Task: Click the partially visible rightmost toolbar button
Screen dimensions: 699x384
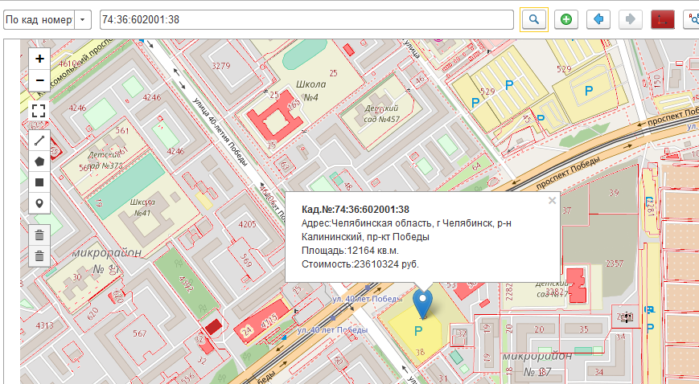Action: pyautogui.click(x=692, y=19)
